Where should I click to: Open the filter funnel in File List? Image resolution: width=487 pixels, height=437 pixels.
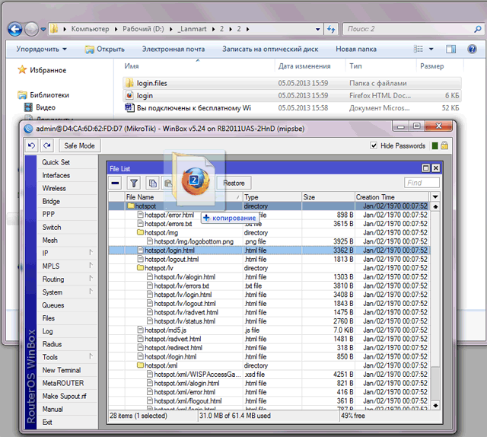pos(134,183)
